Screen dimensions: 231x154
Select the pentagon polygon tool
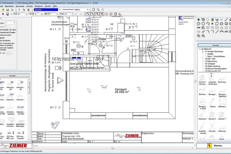click(221, 24)
